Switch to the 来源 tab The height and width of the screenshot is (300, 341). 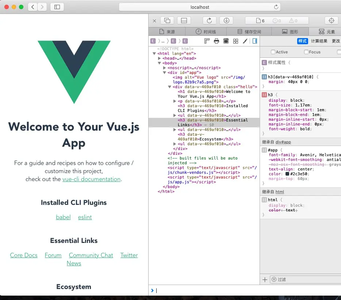(x=167, y=31)
